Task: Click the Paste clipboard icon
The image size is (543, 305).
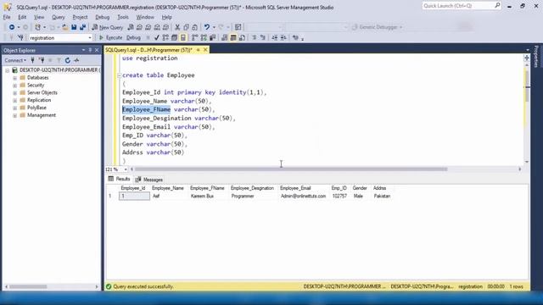Action: [x=194, y=27]
